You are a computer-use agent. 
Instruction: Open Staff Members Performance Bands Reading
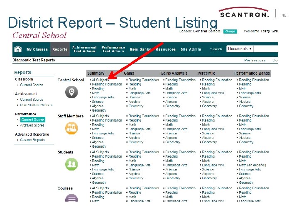pyautogui.click(x=245, y=120)
